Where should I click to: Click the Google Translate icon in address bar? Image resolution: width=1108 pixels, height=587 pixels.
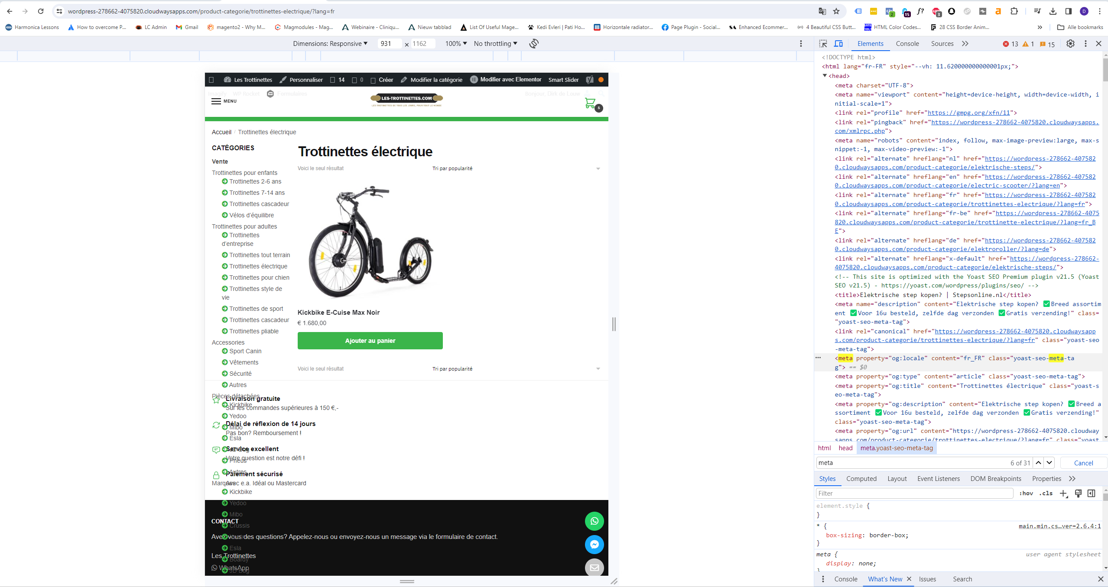[x=822, y=11]
